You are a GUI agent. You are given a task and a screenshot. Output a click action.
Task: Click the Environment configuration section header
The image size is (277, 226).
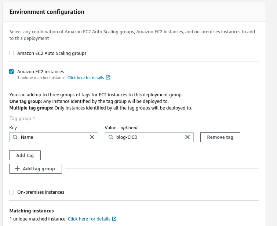tap(47, 12)
